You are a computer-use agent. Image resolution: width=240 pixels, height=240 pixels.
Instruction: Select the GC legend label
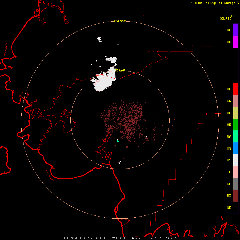(229, 184)
